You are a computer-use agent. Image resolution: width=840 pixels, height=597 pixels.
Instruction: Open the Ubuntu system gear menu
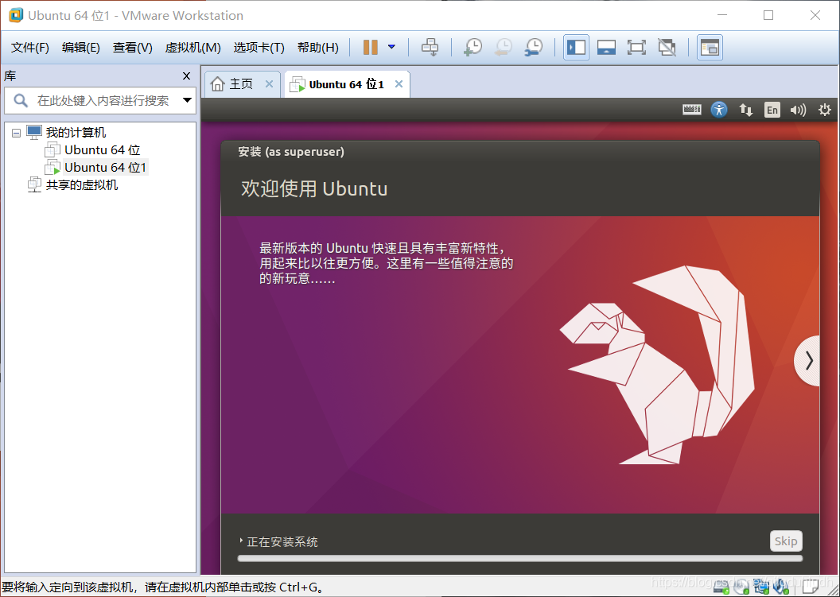(824, 110)
